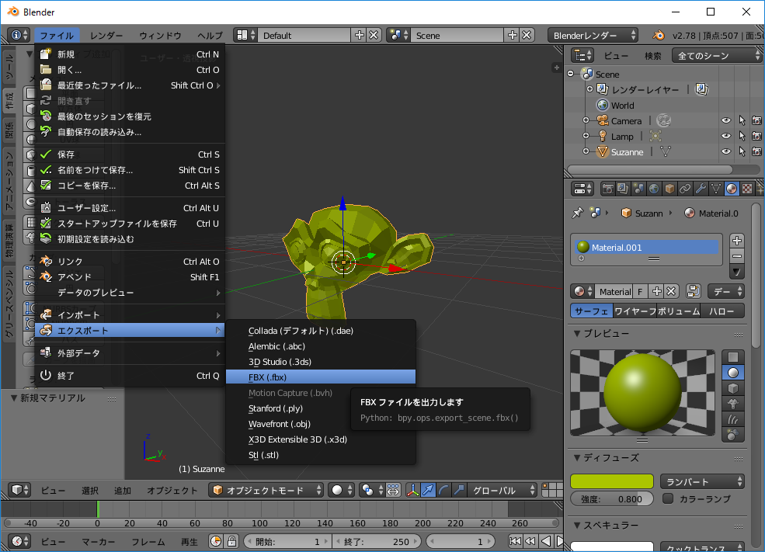Image resolution: width=765 pixels, height=552 pixels.
Task: Click the 3D view layers grid
Action: click(553, 490)
